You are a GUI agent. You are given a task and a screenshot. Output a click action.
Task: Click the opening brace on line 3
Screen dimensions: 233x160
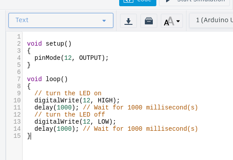click(29, 51)
